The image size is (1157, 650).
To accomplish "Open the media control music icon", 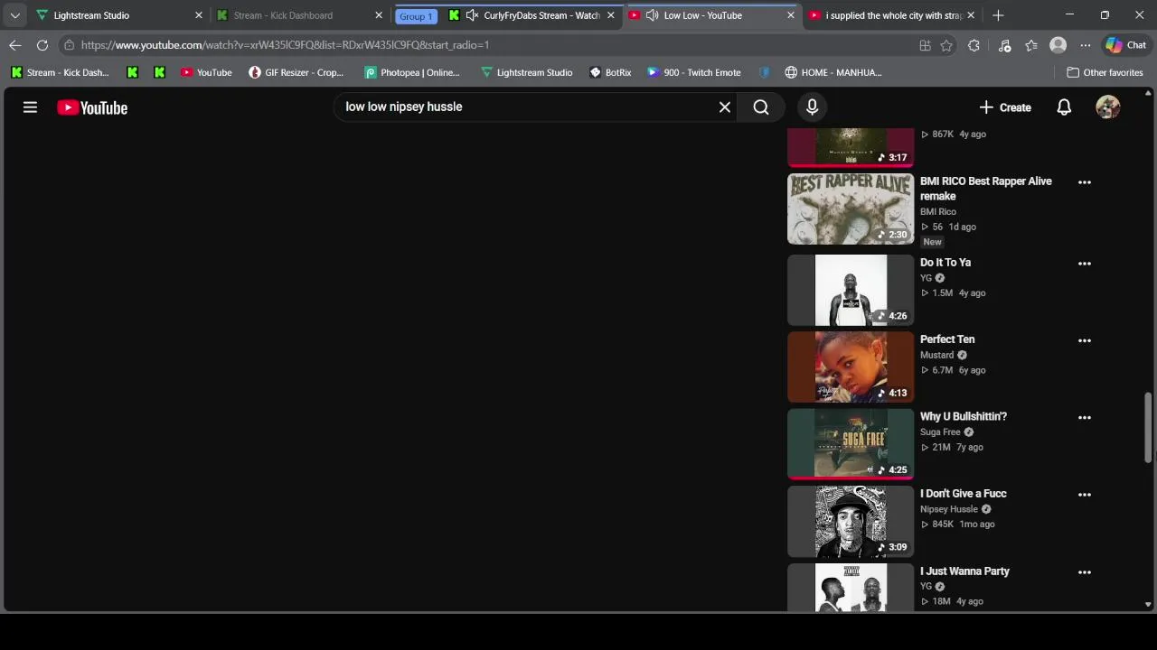I will click(x=1004, y=45).
